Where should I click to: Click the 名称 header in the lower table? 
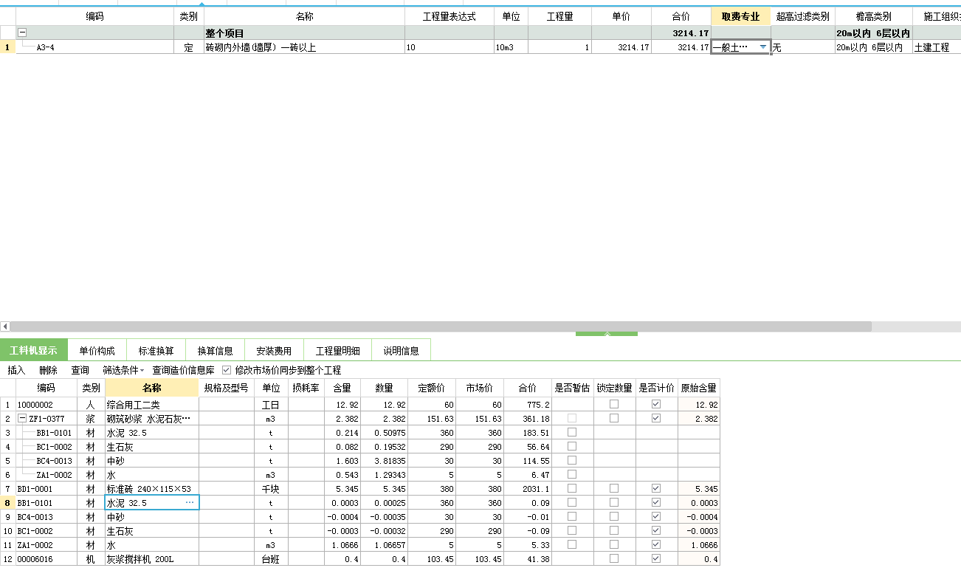[x=152, y=388]
